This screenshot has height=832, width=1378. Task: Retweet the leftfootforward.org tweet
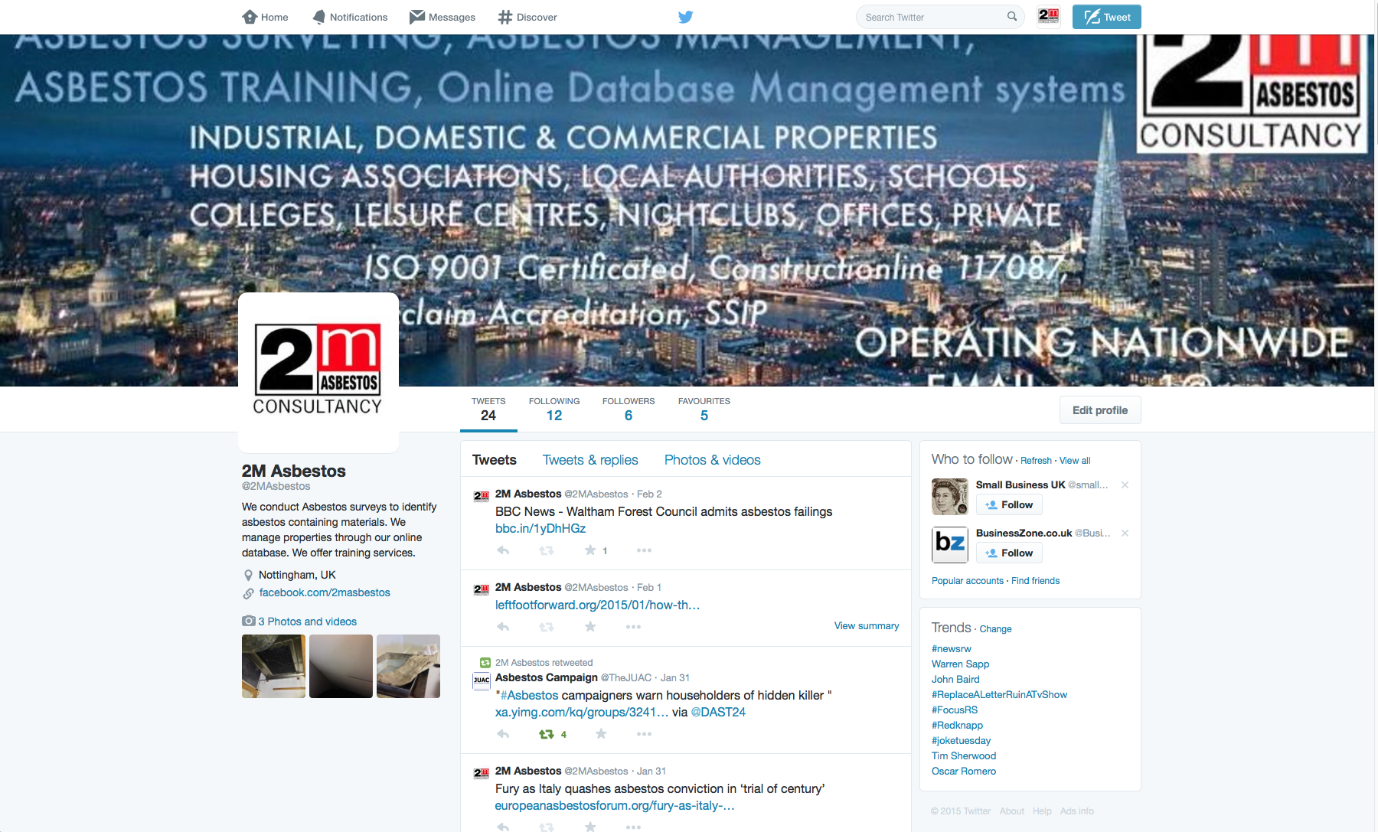[x=547, y=627]
